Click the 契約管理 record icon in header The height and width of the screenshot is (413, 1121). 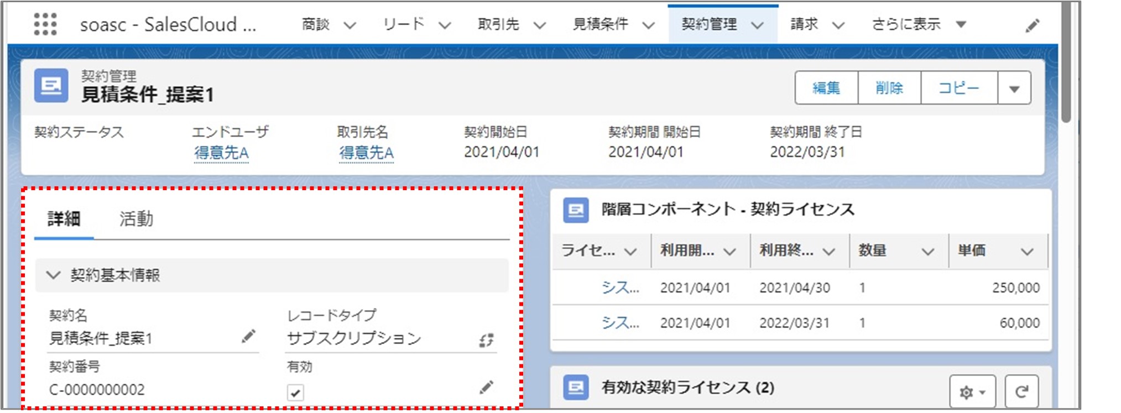tap(51, 86)
